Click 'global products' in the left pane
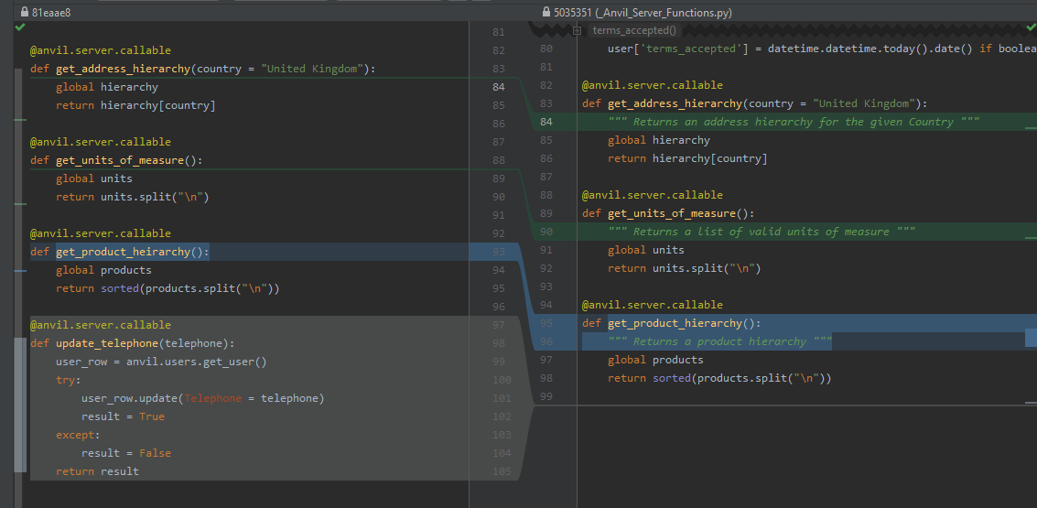The height and width of the screenshot is (508, 1037). [103, 270]
